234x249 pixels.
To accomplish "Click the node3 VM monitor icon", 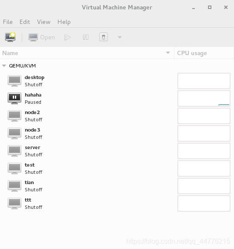I will 14,133.
